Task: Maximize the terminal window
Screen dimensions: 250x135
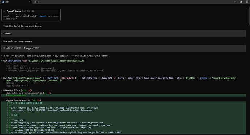Action: coord(241,2)
